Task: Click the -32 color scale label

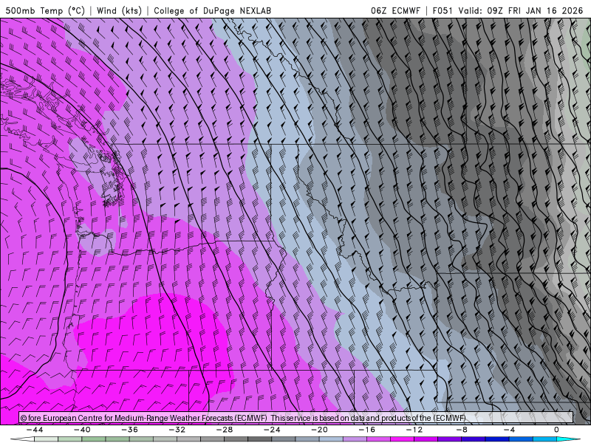Action: coord(177,430)
